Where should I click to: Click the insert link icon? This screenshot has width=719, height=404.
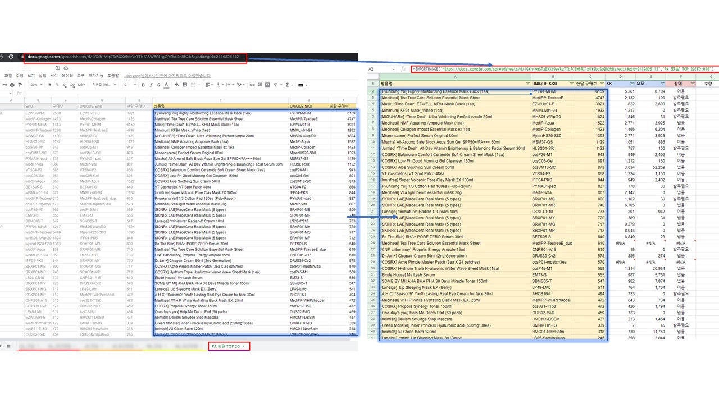[x=252, y=85]
